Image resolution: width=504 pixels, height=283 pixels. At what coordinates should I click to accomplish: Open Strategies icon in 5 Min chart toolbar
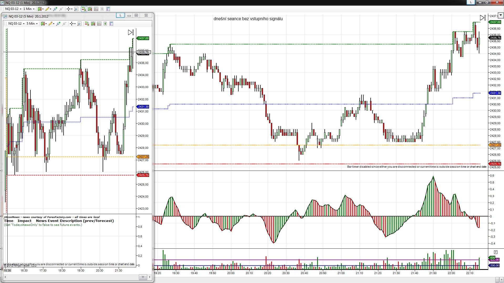click(x=105, y=24)
